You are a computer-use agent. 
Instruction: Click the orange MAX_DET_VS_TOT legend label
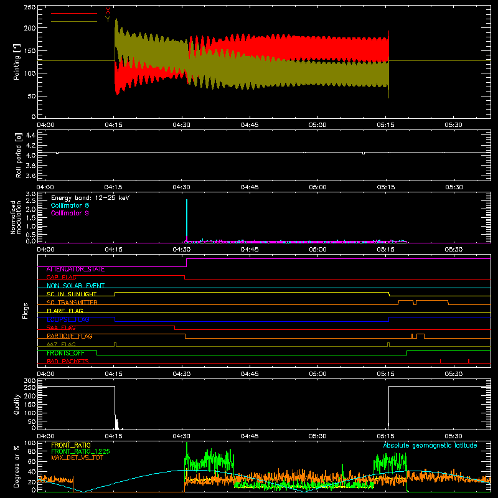[x=77, y=458]
